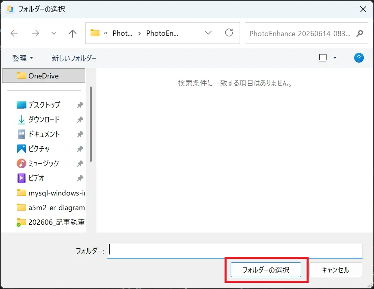Go up one folder level

(x=73, y=33)
